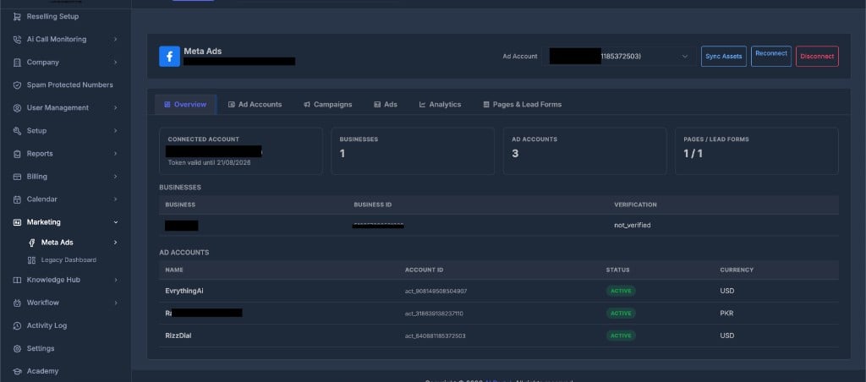Click the Setup wrench icon
This screenshot has width=866, height=382.
[17, 131]
